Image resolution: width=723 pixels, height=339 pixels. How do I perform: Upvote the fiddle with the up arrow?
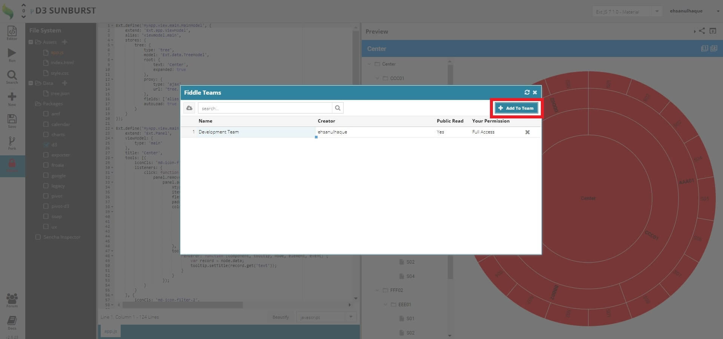(x=24, y=5)
